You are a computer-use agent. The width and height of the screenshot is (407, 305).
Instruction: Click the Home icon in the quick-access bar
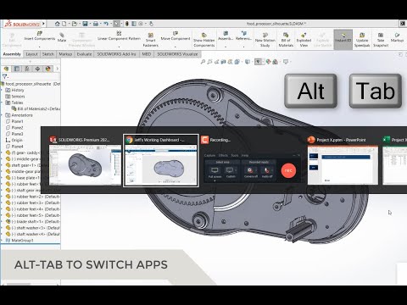(58, 24)
